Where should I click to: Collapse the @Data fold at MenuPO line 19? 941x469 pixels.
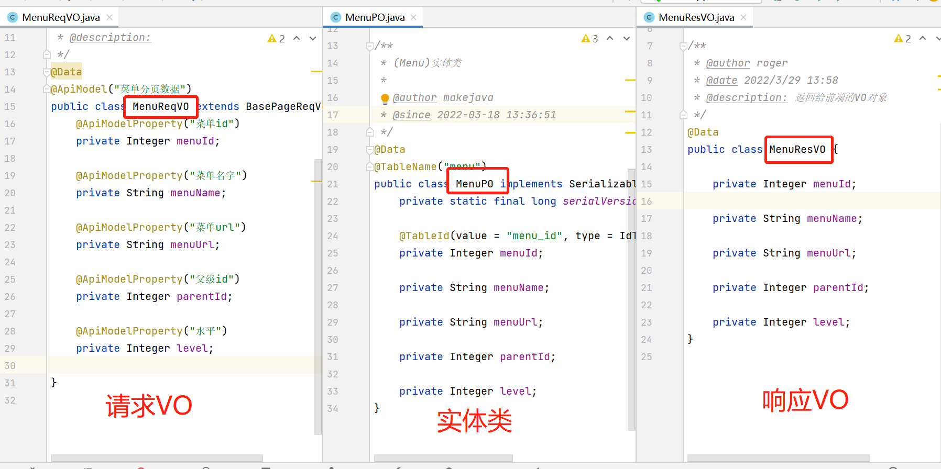[x=370, y=150]
